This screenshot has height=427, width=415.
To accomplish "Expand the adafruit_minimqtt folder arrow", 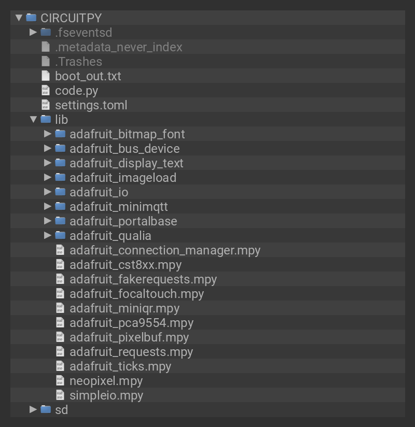I will coord(48,206).
